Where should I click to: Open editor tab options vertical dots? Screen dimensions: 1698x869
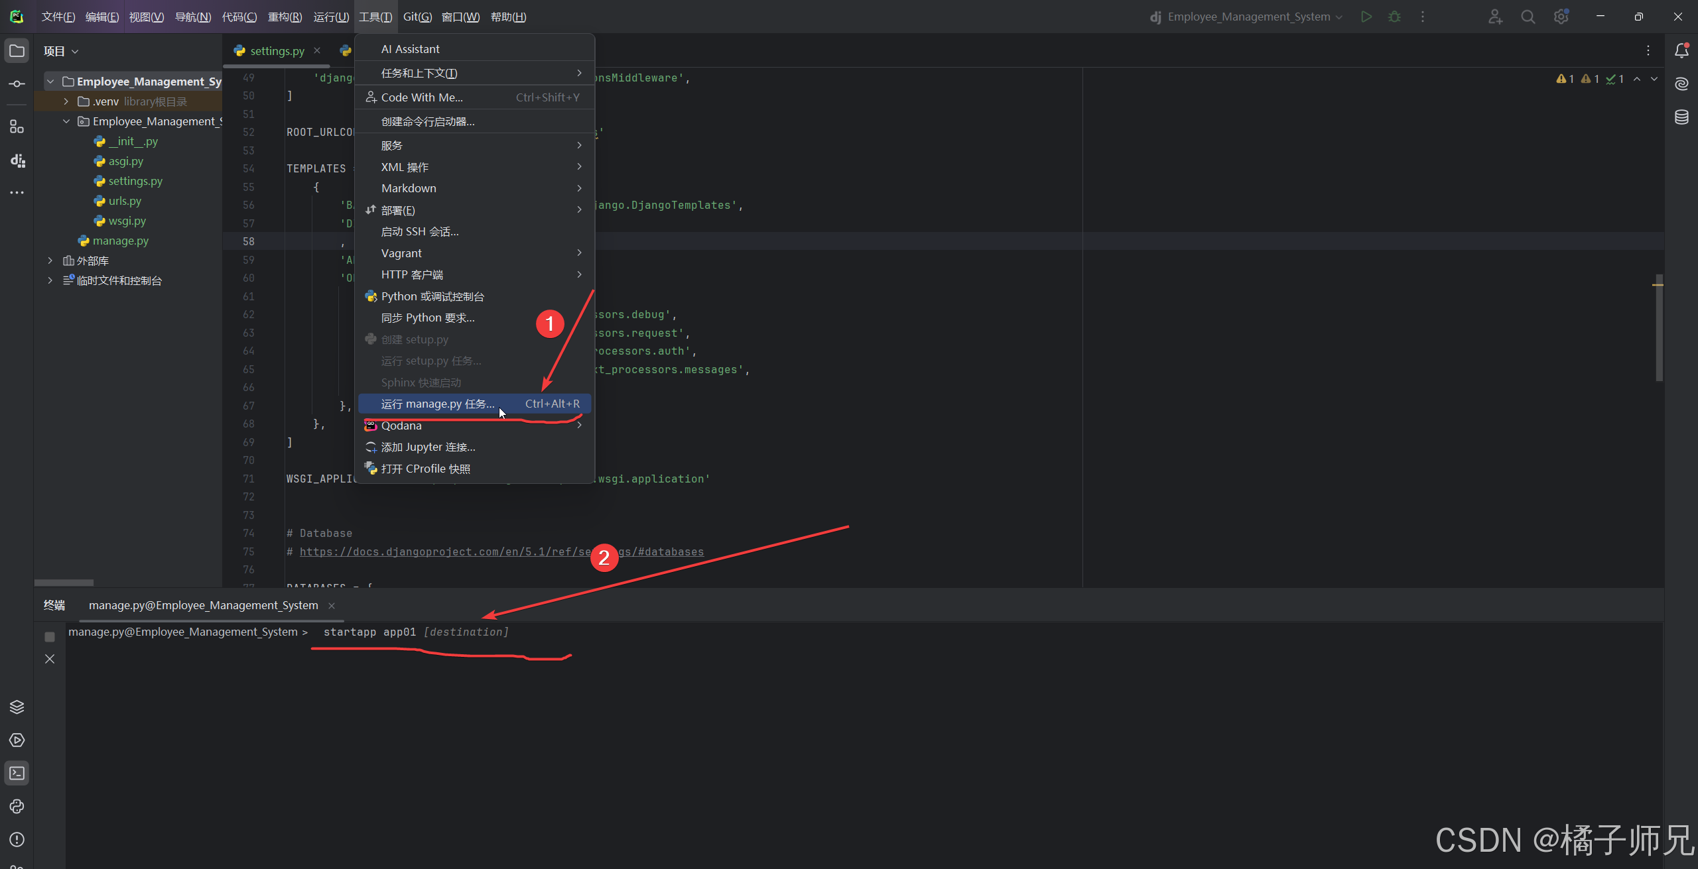coord(1648,51)
